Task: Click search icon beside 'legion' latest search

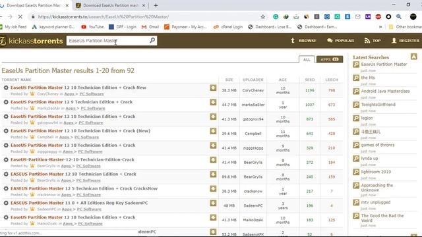Action: click(x=356, y=118)
